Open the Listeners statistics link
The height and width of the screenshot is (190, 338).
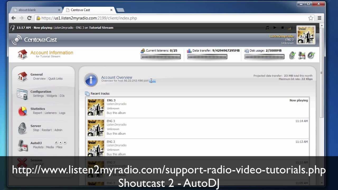50,113
